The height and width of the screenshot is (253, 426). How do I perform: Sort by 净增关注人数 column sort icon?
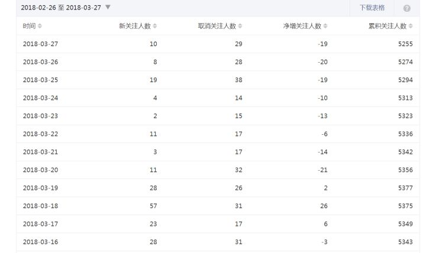[x=325, y=26]
